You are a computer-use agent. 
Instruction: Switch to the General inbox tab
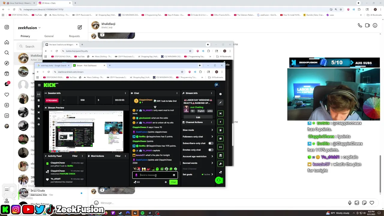point(49,36)
